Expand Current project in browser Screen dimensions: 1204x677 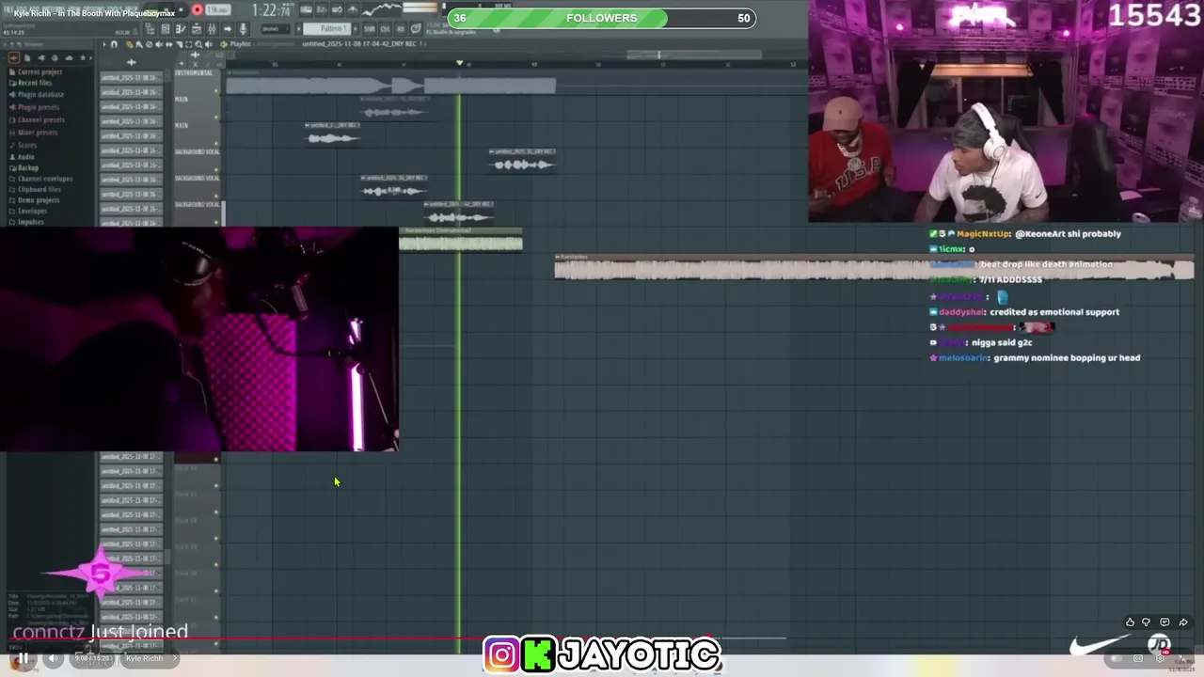point(36,71)
